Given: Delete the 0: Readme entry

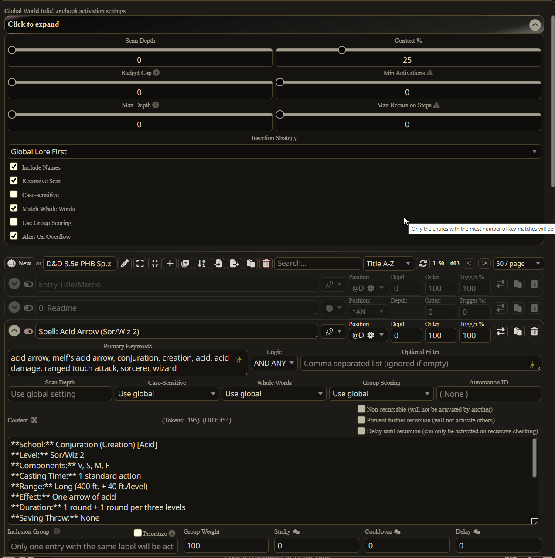Looking at the screenshot, I should (534, 308).
